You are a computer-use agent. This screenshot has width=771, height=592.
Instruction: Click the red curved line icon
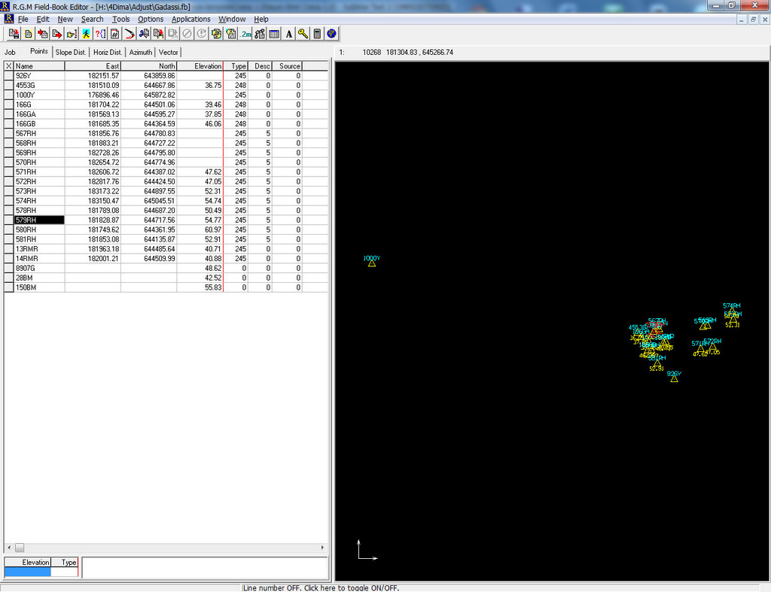click(130, 34)
